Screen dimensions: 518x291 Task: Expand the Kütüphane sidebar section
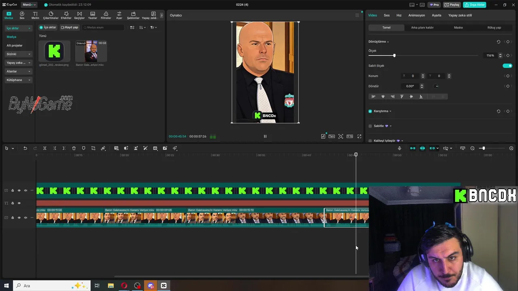click(x=19, y=80)
